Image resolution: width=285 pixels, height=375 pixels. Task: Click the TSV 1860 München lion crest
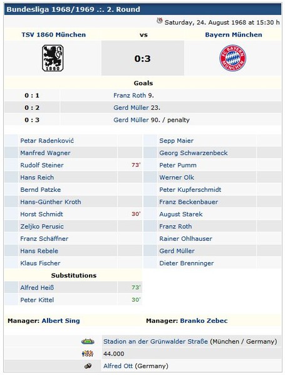point(53,58)
